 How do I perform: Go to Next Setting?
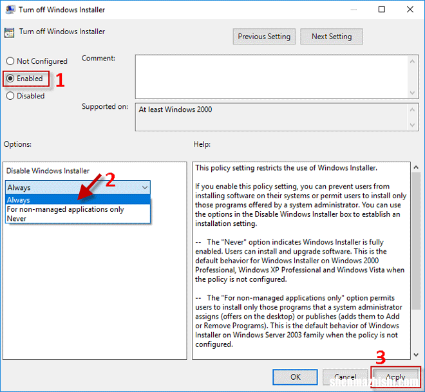coord(332,37)
